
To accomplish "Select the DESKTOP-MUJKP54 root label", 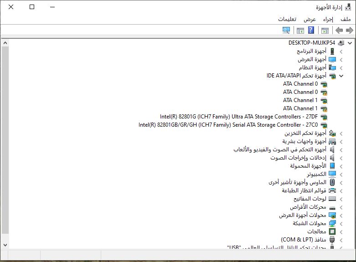I will 312,43.
